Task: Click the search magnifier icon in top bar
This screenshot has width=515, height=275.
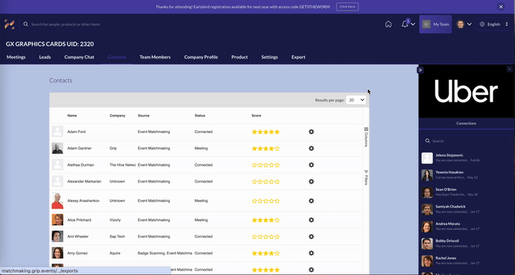Action: (25, 24)
